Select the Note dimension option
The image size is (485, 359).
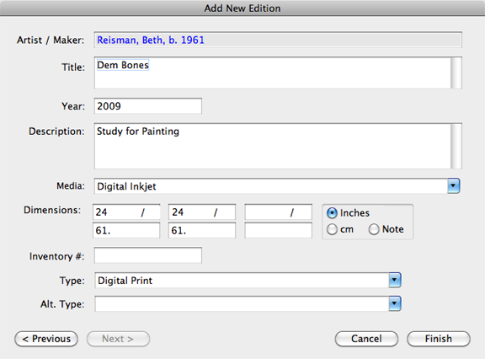[x=374, y=229]
